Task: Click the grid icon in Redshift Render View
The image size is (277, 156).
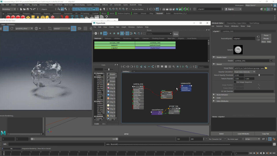Action: click(85, 28)
